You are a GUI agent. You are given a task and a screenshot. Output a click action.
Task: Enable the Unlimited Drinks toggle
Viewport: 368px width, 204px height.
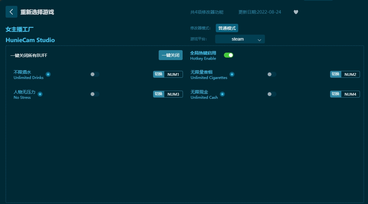(x=95, y=74)
